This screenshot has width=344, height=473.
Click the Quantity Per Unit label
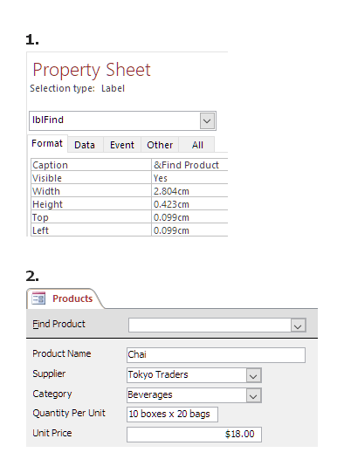(x=69, y=413)
